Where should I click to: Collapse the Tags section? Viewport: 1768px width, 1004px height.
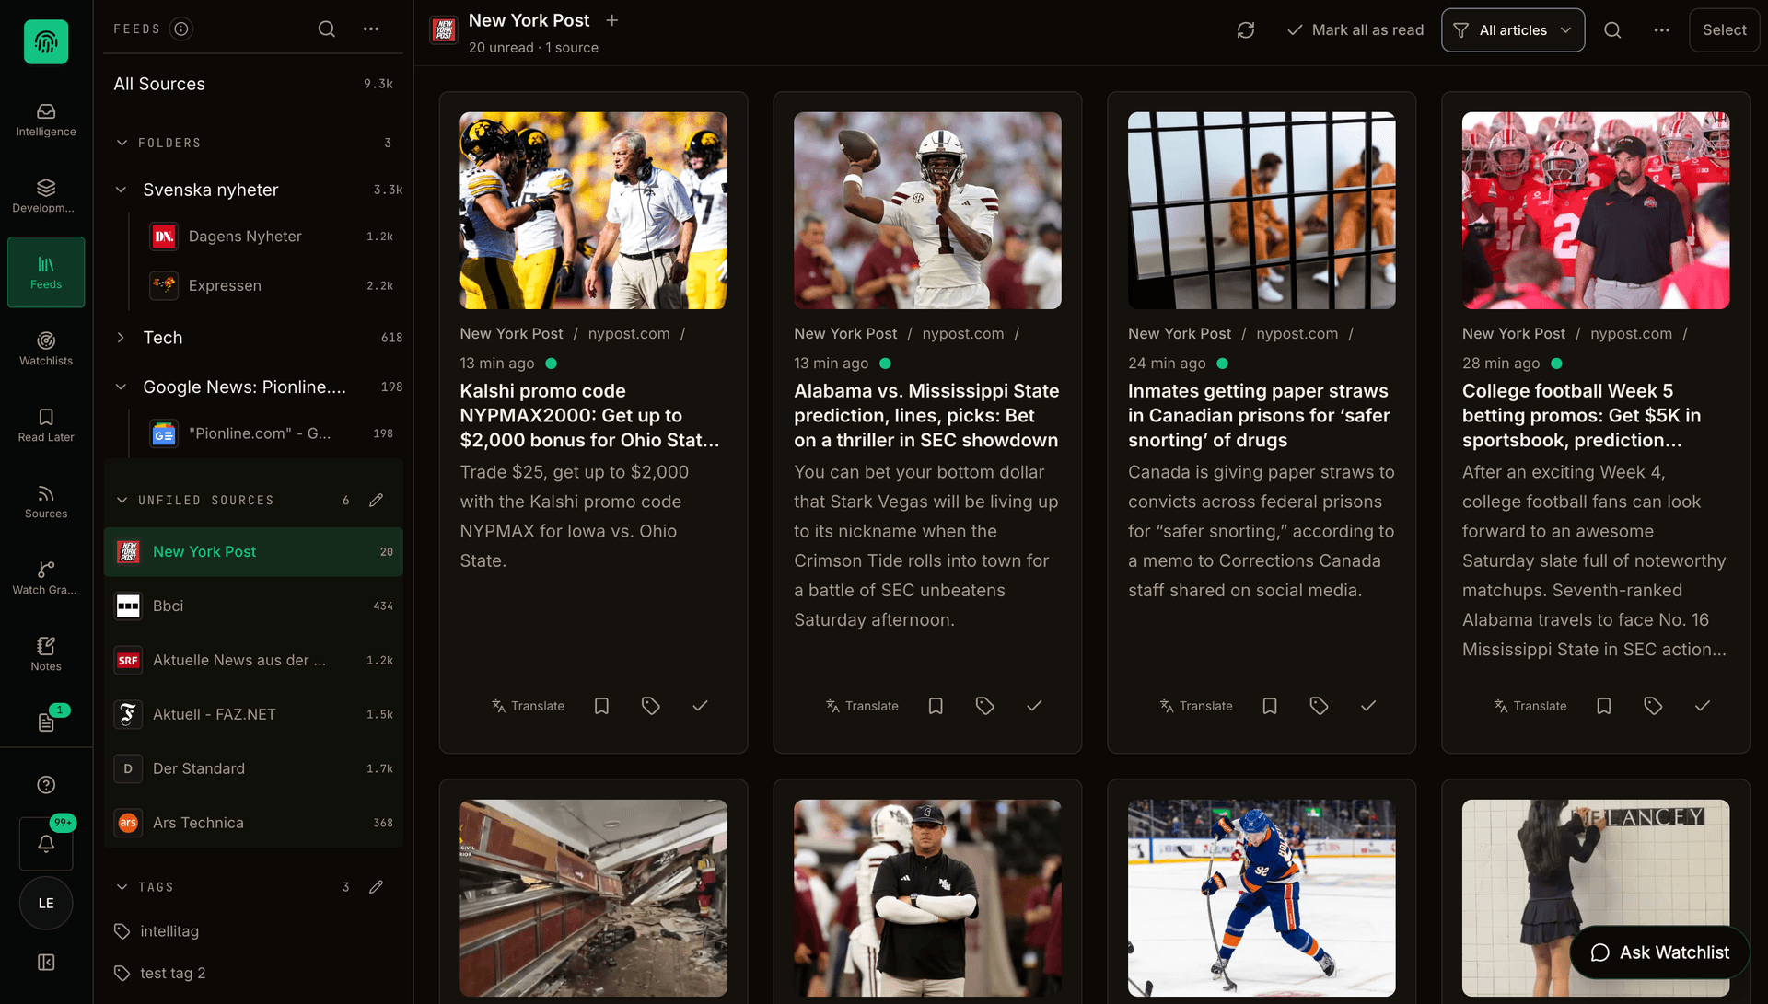(x=122, y=887)
